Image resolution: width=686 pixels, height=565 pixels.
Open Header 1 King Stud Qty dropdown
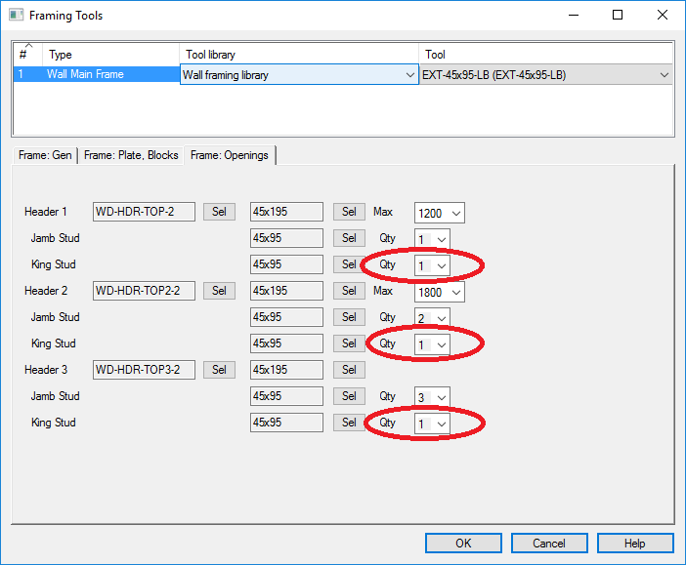(432, 265)
